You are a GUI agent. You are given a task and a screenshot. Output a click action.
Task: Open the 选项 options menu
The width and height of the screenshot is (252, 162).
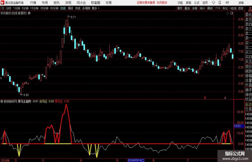(x=205, y=3)
